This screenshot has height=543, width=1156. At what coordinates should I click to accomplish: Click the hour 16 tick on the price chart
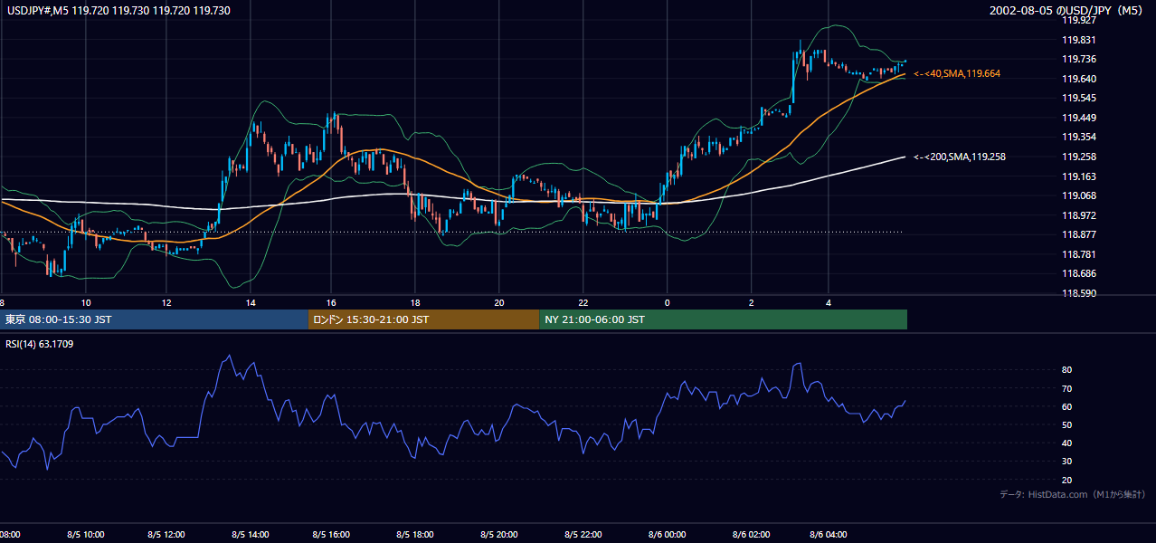point(332,303)
